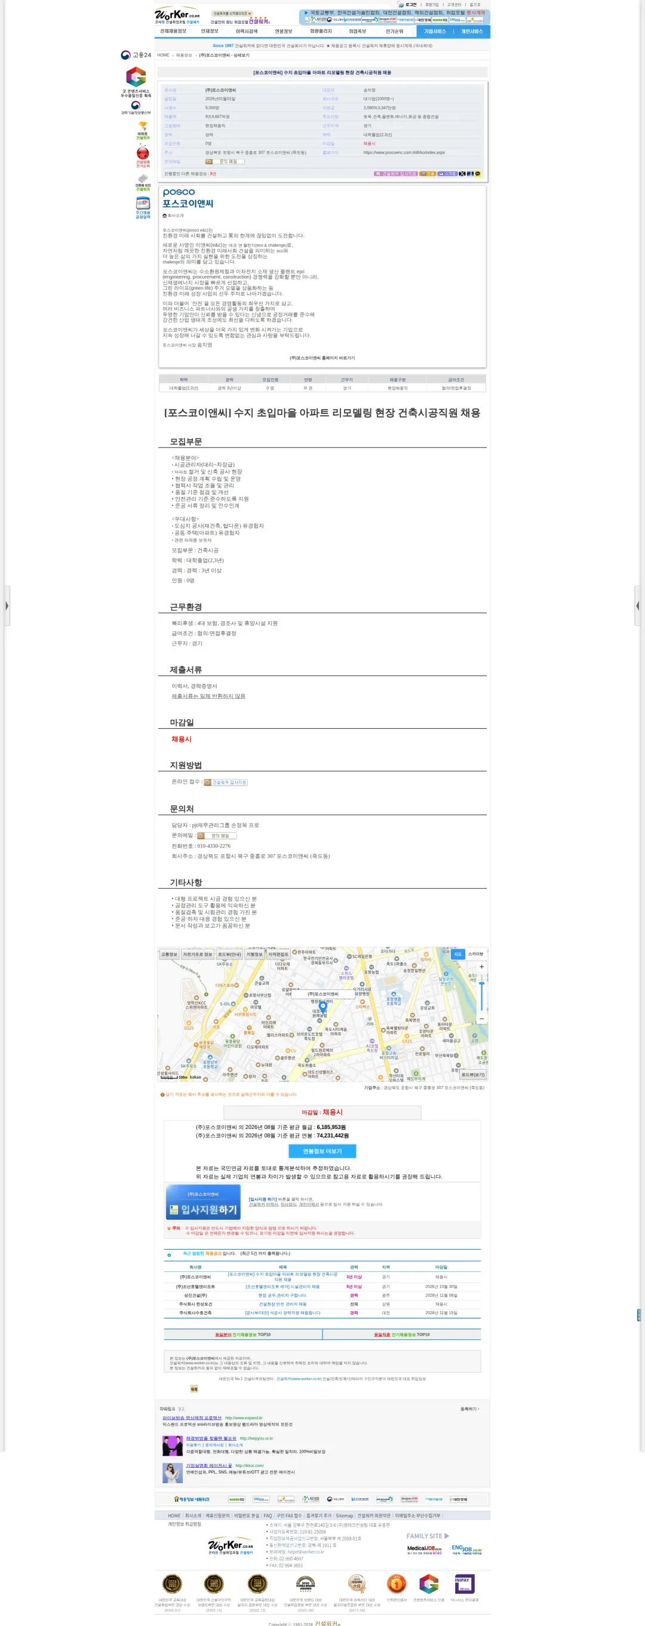Click the ENGJOB family site logo
Viewport: 645px width, 1626px height.
click(466, 1549)
